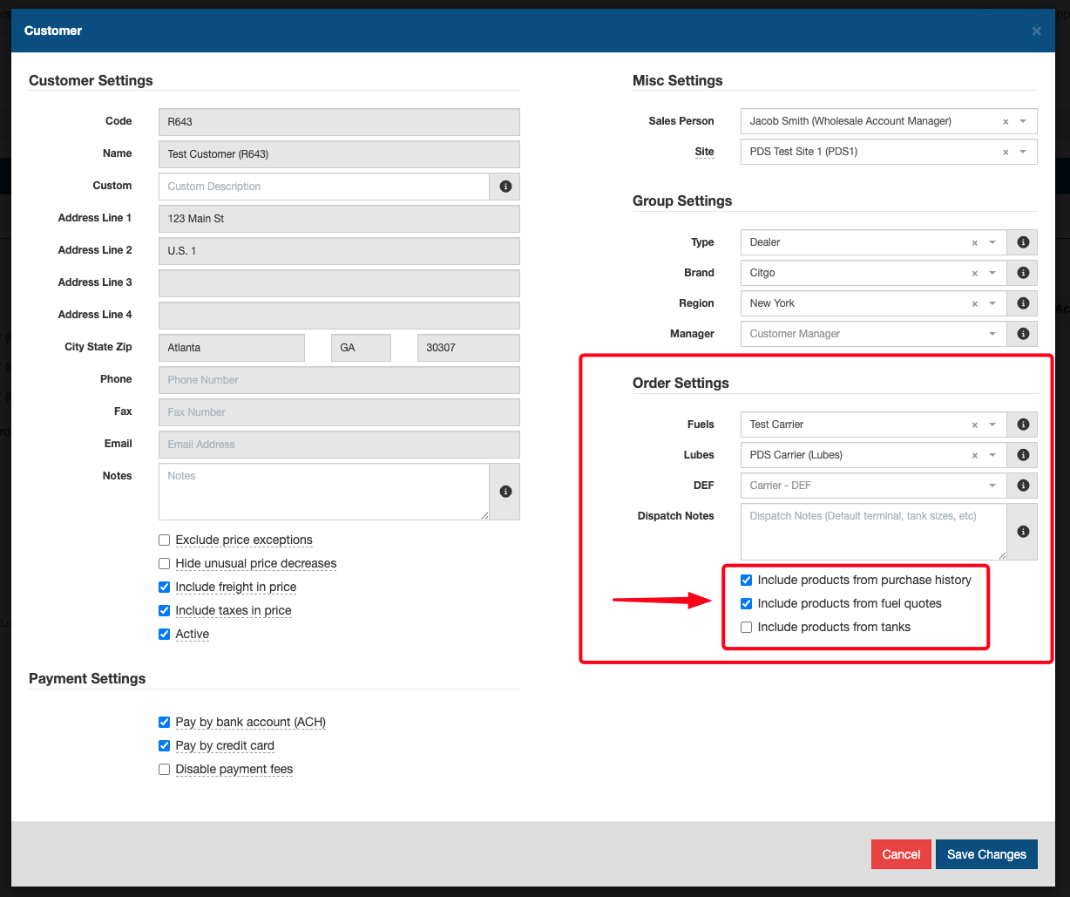1070x897 pixels.
Task: Click the Phone Number field
Action: (x=339, y=380)
